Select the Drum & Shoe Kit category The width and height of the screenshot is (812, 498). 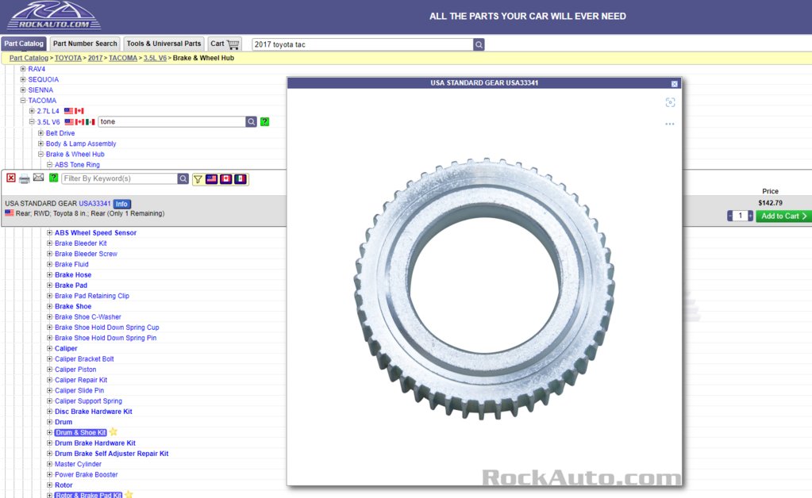click(80, 432)
